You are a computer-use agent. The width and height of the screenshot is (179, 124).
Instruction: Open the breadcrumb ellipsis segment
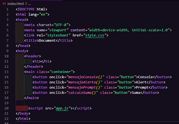click(29, 4)
